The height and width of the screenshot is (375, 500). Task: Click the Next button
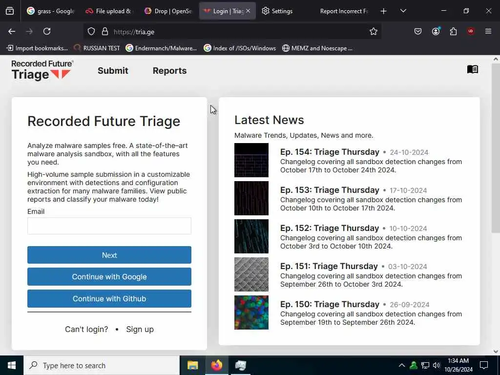pyautogui.click(x=109, y=255)
